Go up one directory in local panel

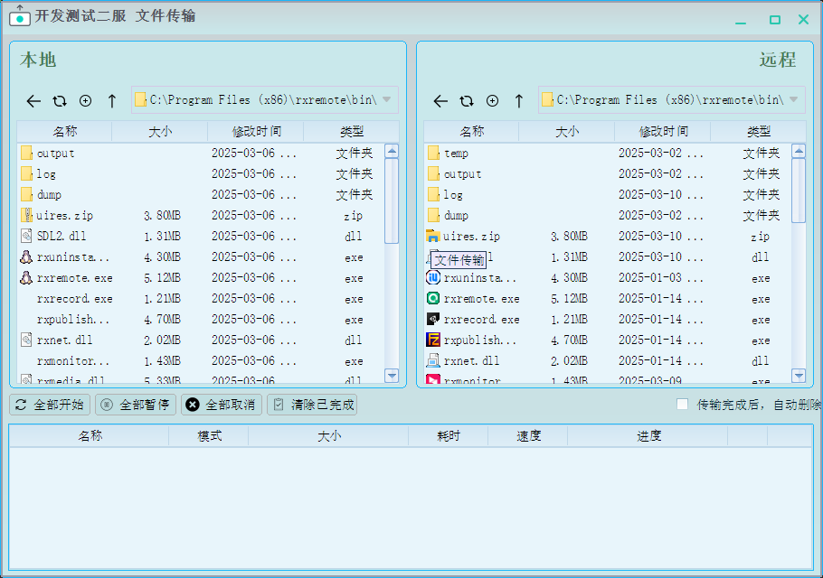(112, 101)
